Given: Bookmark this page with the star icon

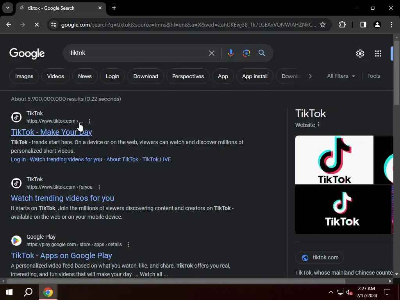Looking at the screenshot, I should [x=322, y=25].
